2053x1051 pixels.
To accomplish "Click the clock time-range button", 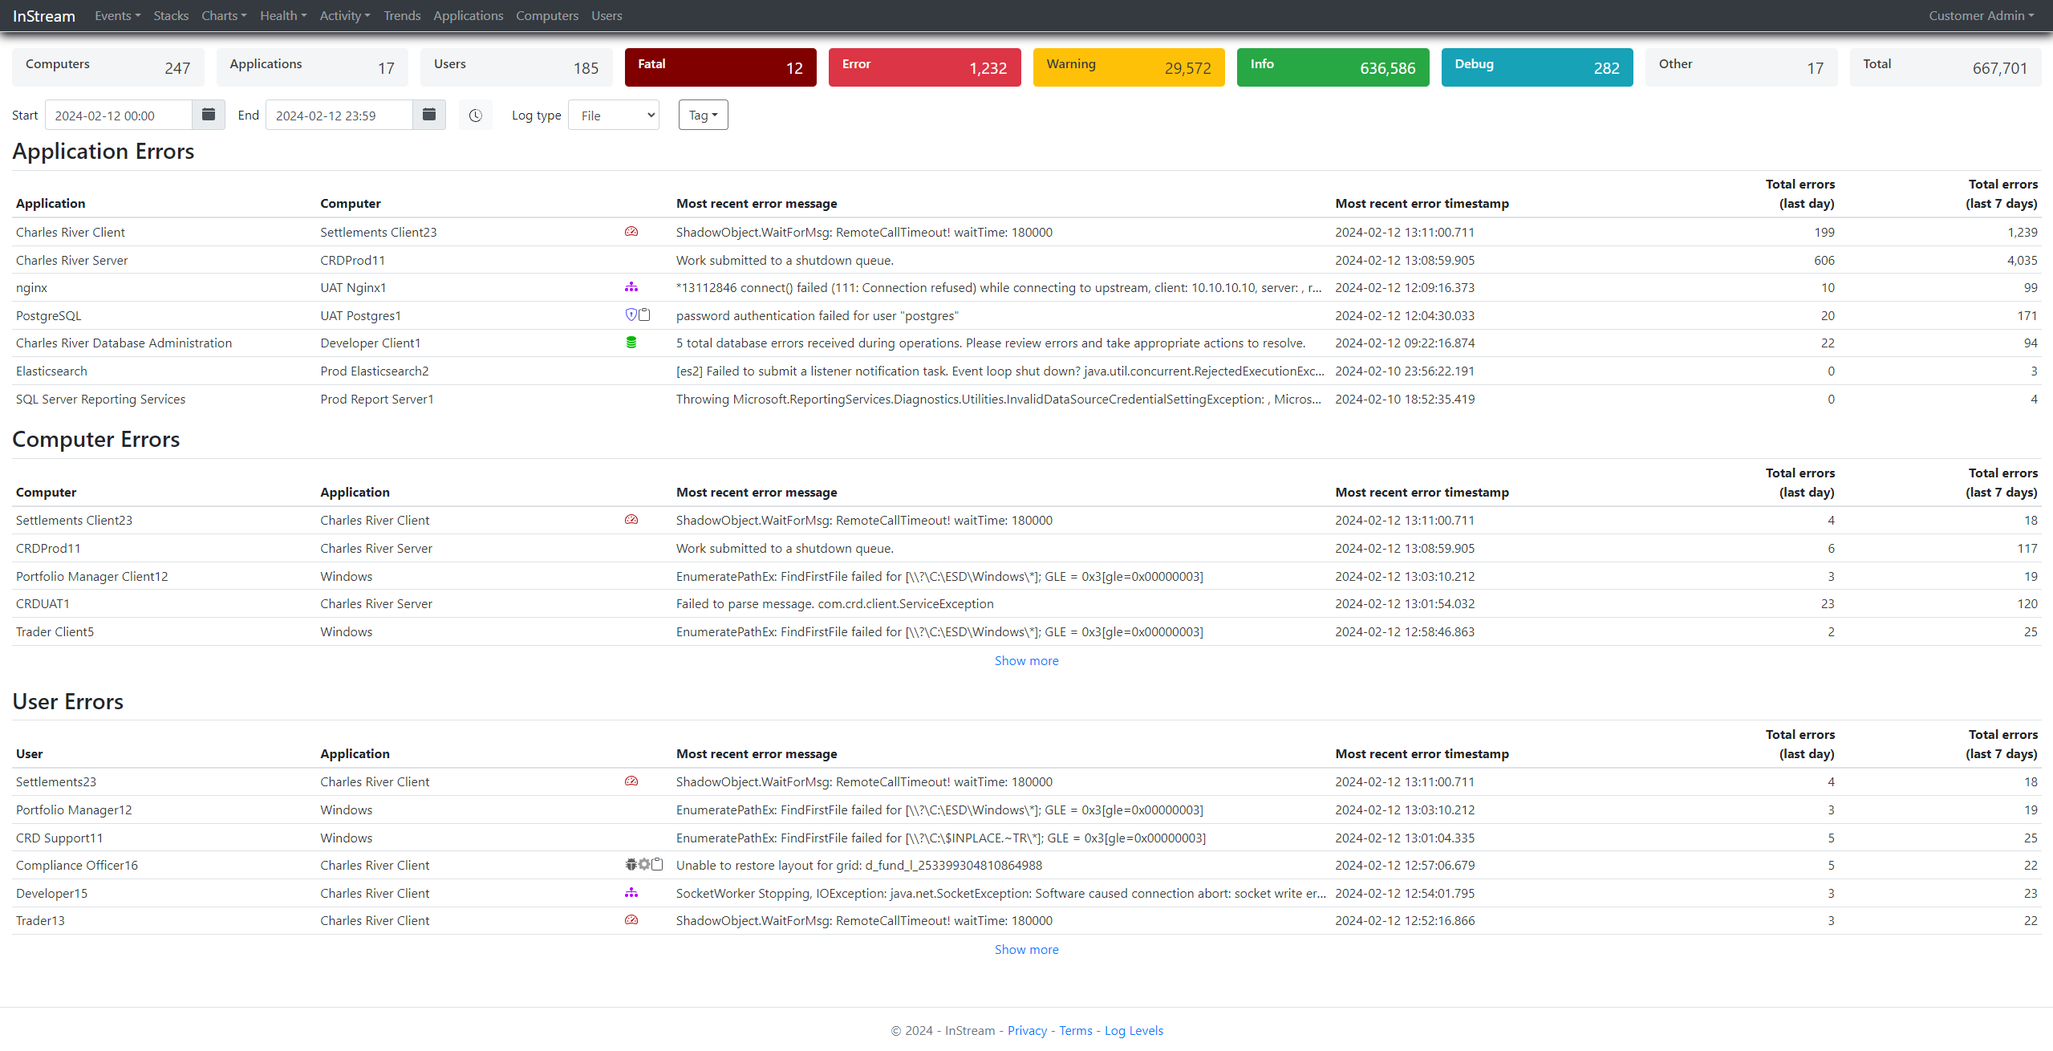I will coord(476,116).
